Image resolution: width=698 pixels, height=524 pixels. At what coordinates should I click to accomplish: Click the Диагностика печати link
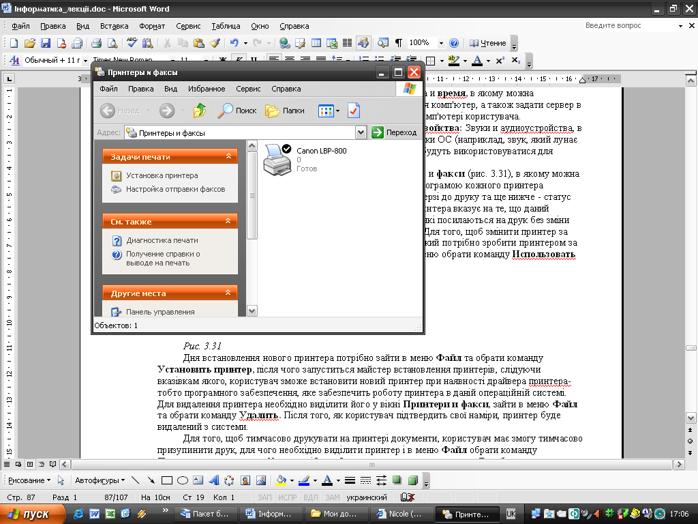(x=162, y=240)
